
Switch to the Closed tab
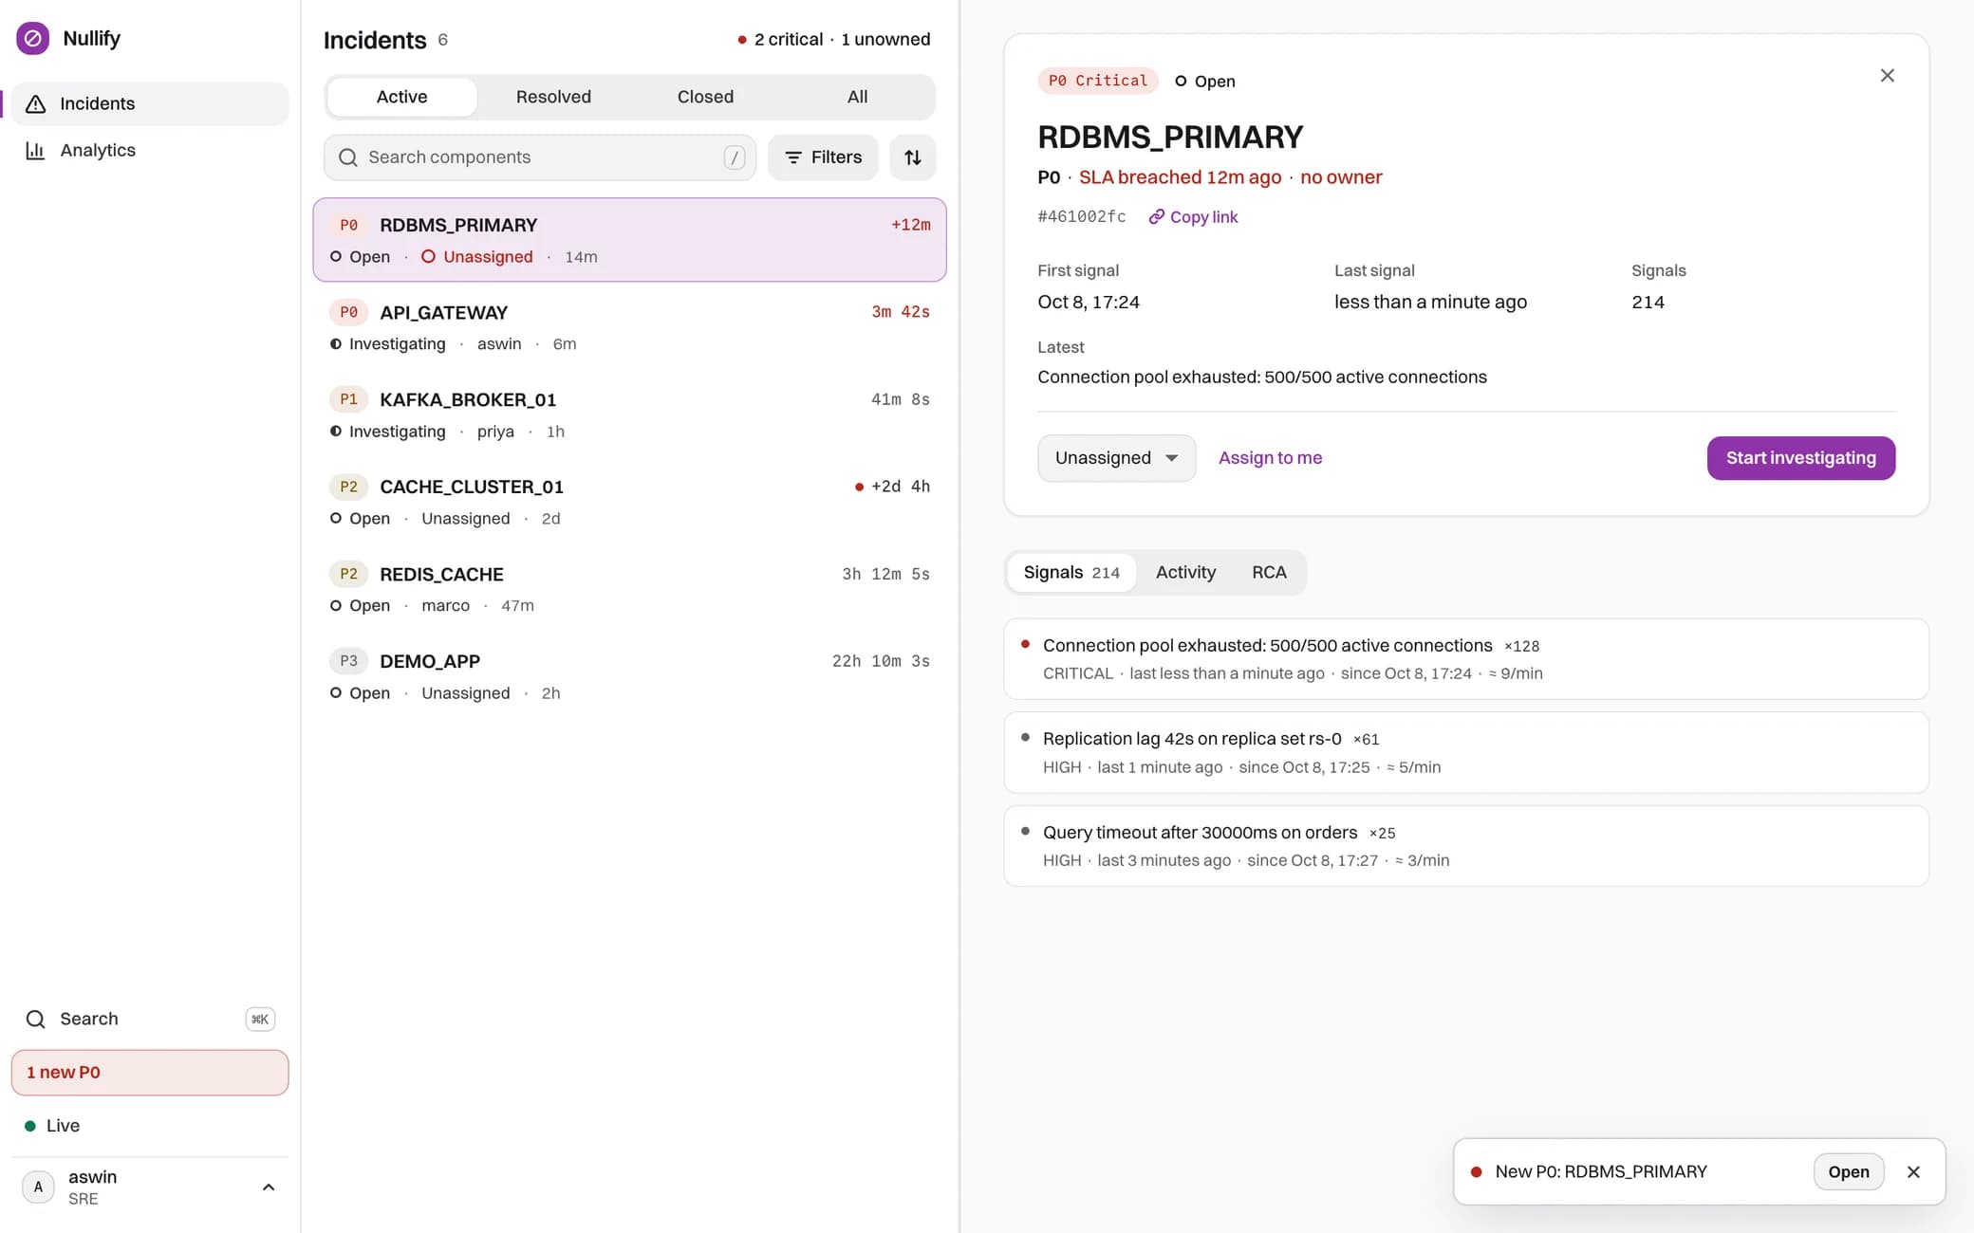click(705, 97)
